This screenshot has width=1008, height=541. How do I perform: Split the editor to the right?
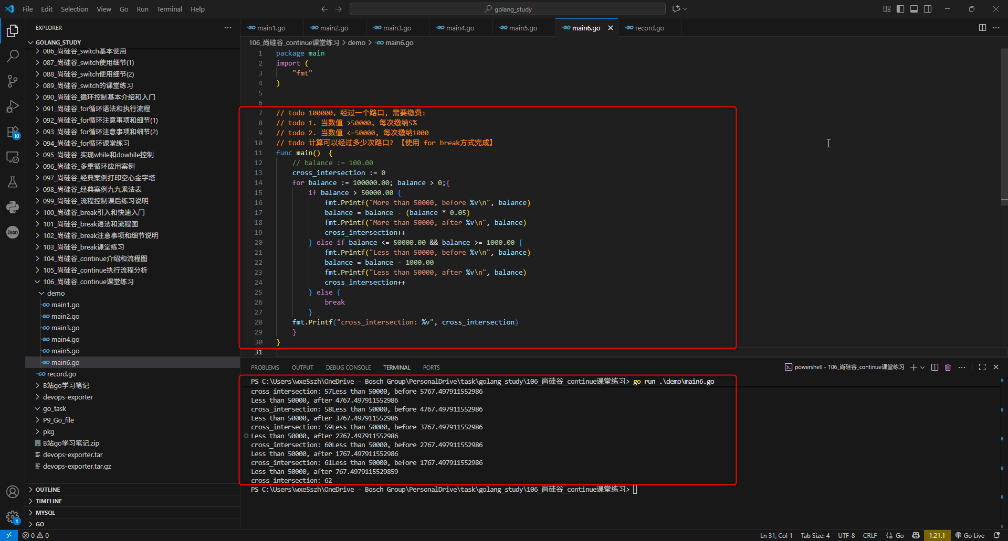[x=982, y=28]
